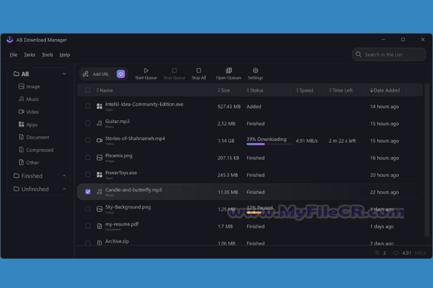
Task: Click the Apps grid icon in sidebar
Action: point(21,124)
